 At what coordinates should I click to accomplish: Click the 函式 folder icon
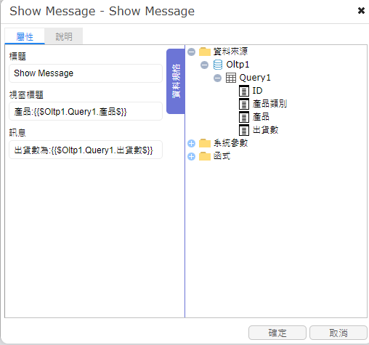click(205, 156)
